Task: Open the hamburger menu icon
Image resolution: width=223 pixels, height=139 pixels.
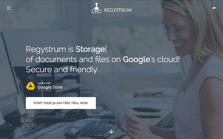Action: 9,8
